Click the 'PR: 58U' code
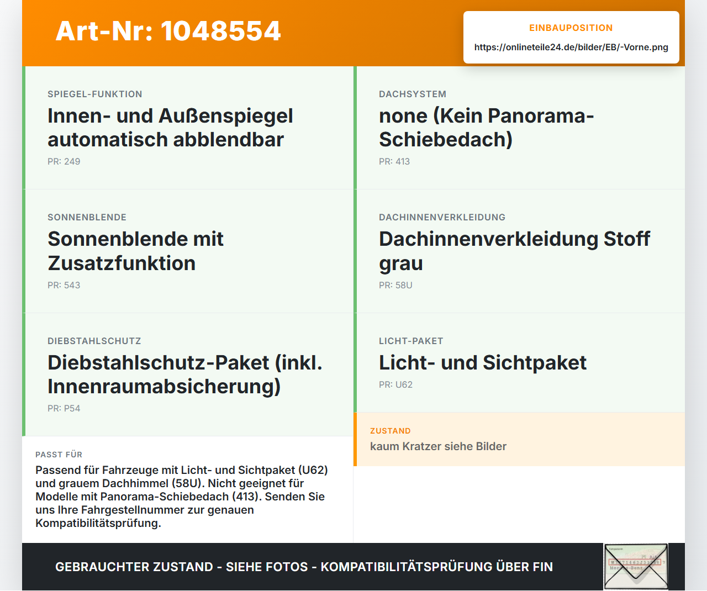The width and height of the screenshot is (707, 591). (x=395, y=285)
